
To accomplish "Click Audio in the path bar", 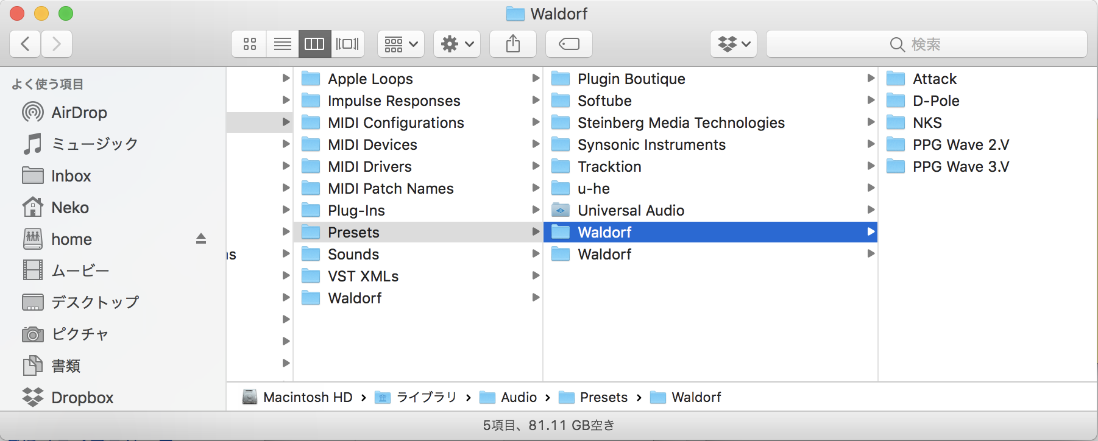I will tap(518, 398).
